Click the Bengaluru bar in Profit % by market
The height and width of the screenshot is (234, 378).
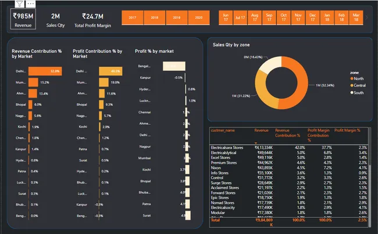click(174, 66)
